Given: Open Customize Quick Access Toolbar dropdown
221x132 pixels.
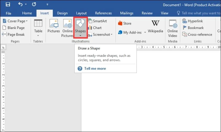Looking at the screenshot, I should click(47, 4).
